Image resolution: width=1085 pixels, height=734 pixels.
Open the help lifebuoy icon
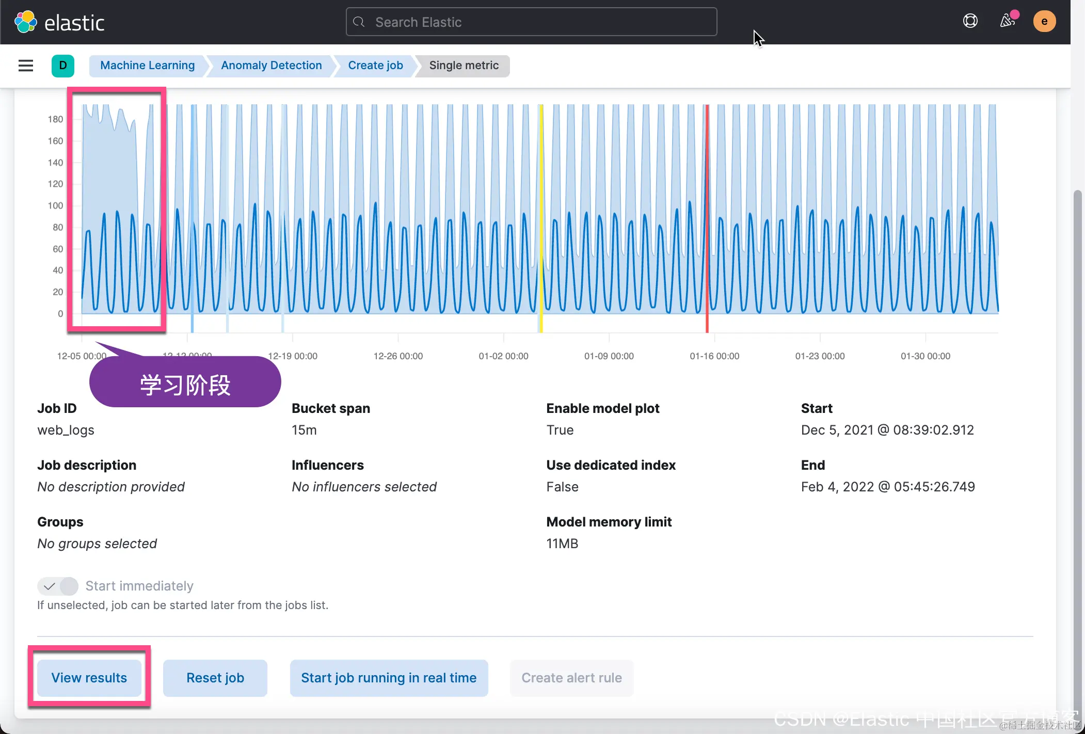(x=970, y=21)
